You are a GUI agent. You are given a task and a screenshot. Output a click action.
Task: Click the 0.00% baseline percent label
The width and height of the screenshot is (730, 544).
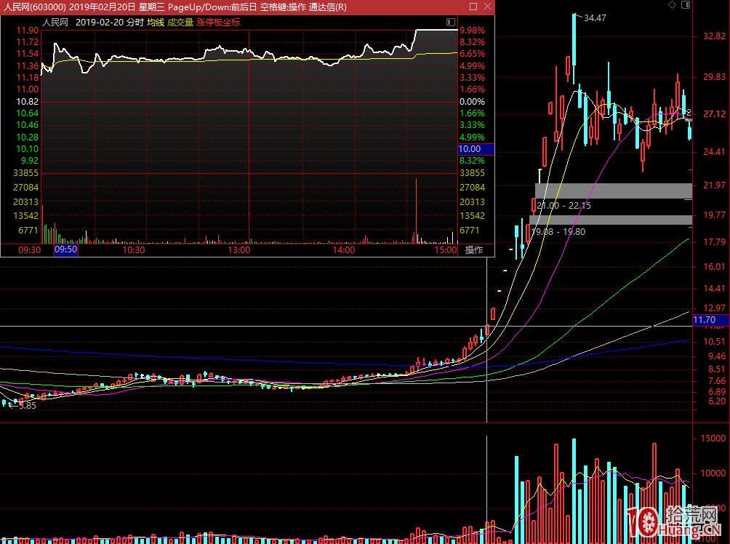tap(472, 102)
